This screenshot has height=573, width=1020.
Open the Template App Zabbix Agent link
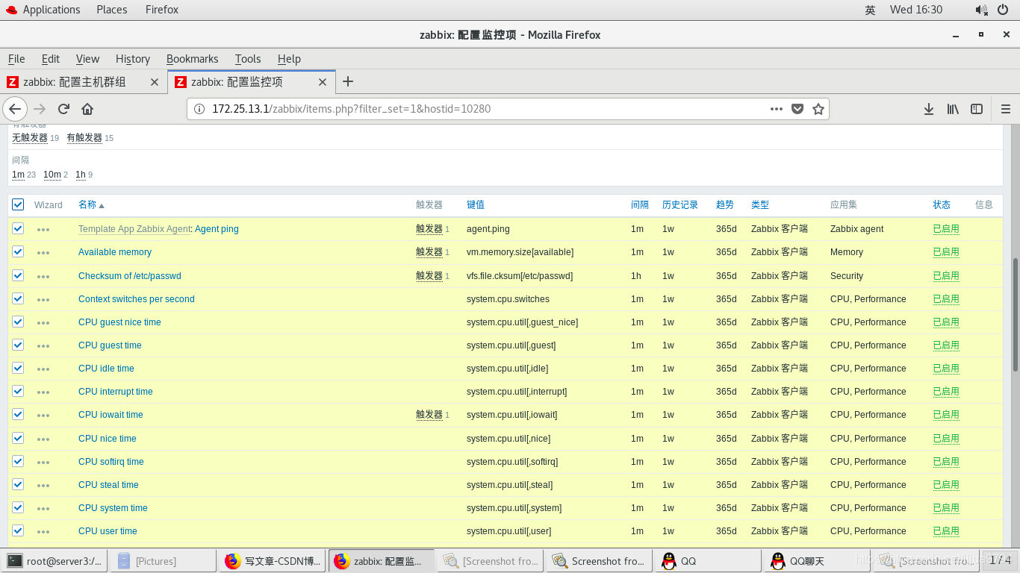coord(134,229)
